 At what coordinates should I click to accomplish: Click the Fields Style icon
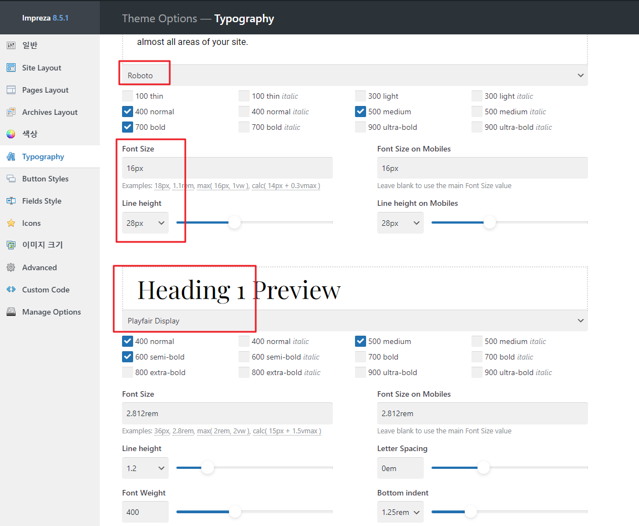coord(11,201)
